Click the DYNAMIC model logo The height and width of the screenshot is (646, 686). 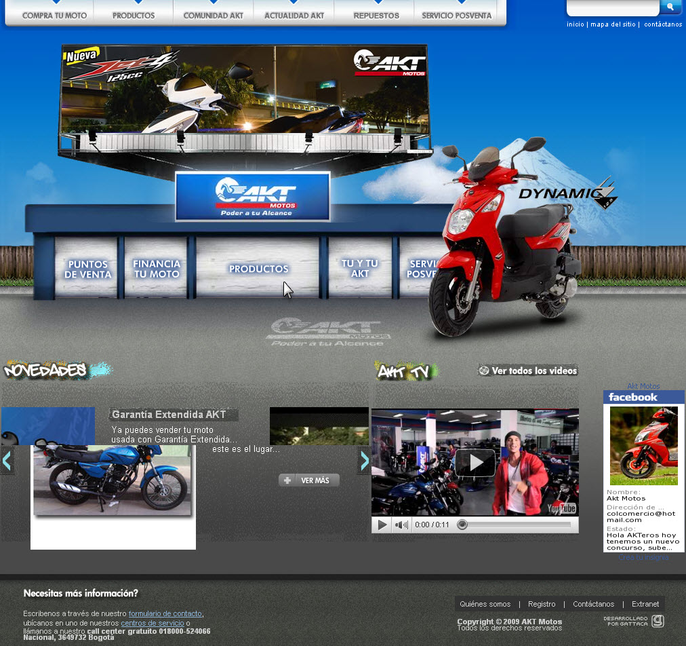(x=568, y=193)
